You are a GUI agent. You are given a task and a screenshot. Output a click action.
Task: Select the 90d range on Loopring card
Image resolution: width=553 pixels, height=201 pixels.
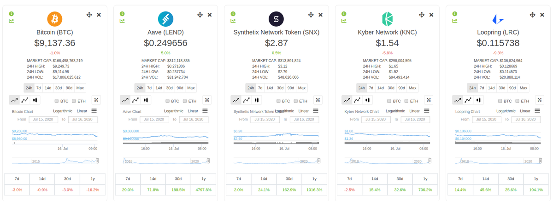pos(512,88)
